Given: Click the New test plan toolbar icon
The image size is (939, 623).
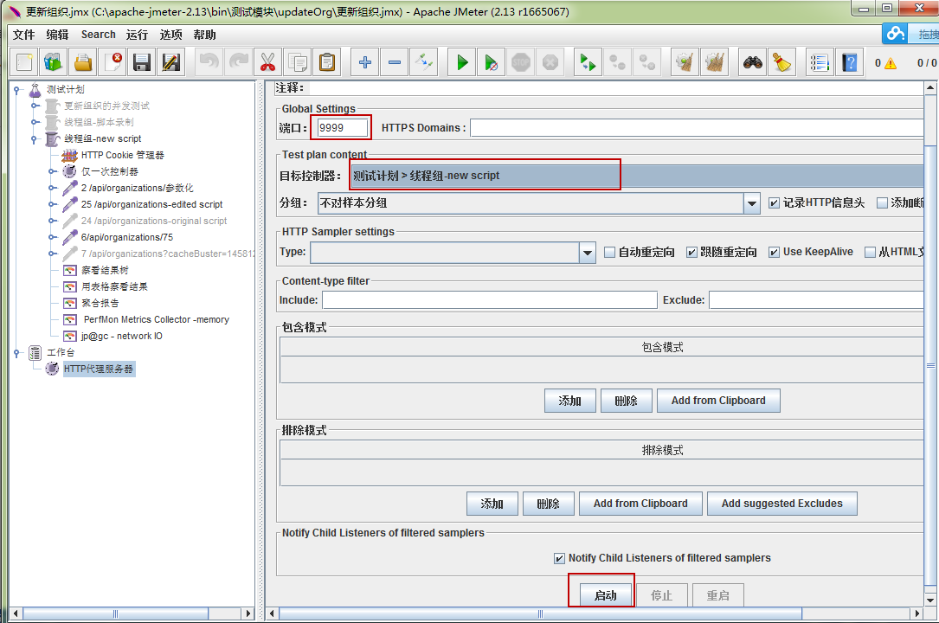Looking at the screenshot, I should tap(24, 62).
